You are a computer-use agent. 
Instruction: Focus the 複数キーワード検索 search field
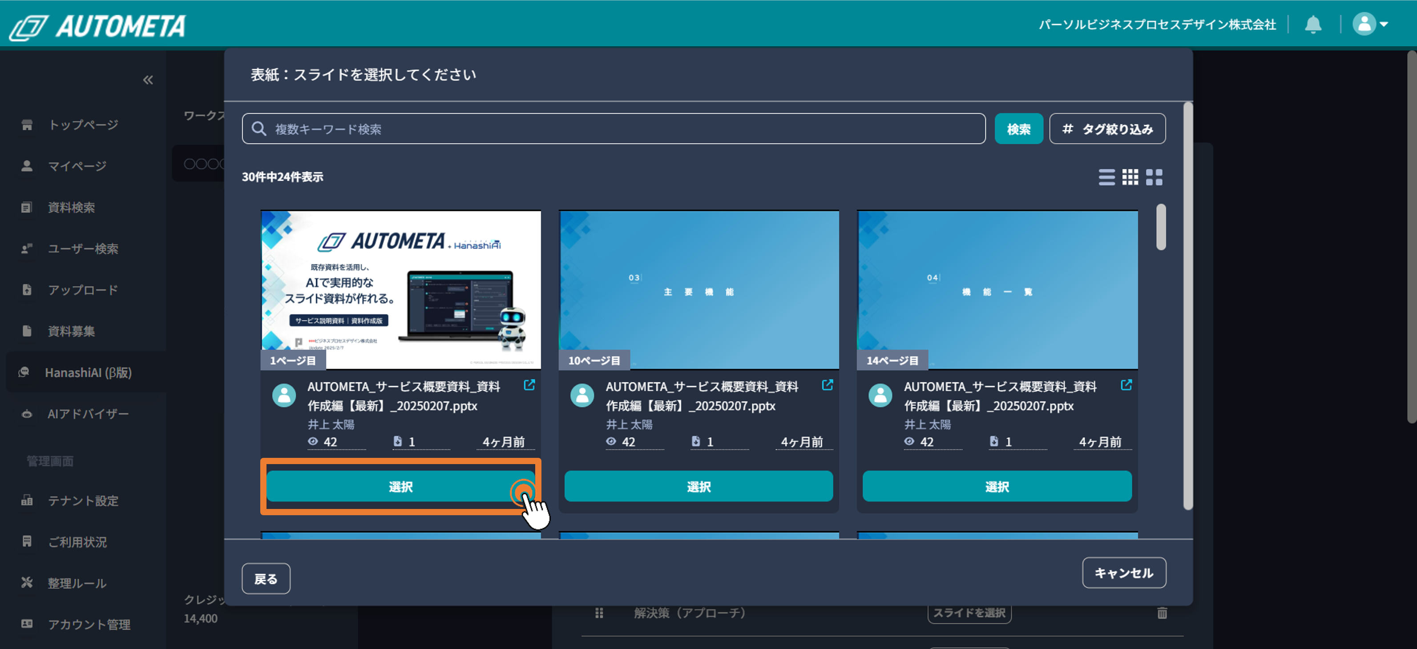614,129
